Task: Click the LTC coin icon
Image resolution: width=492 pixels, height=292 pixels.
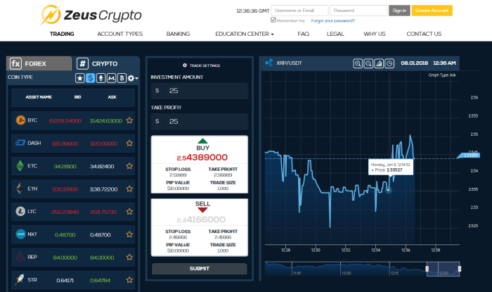Action: (x=20, y=211)
